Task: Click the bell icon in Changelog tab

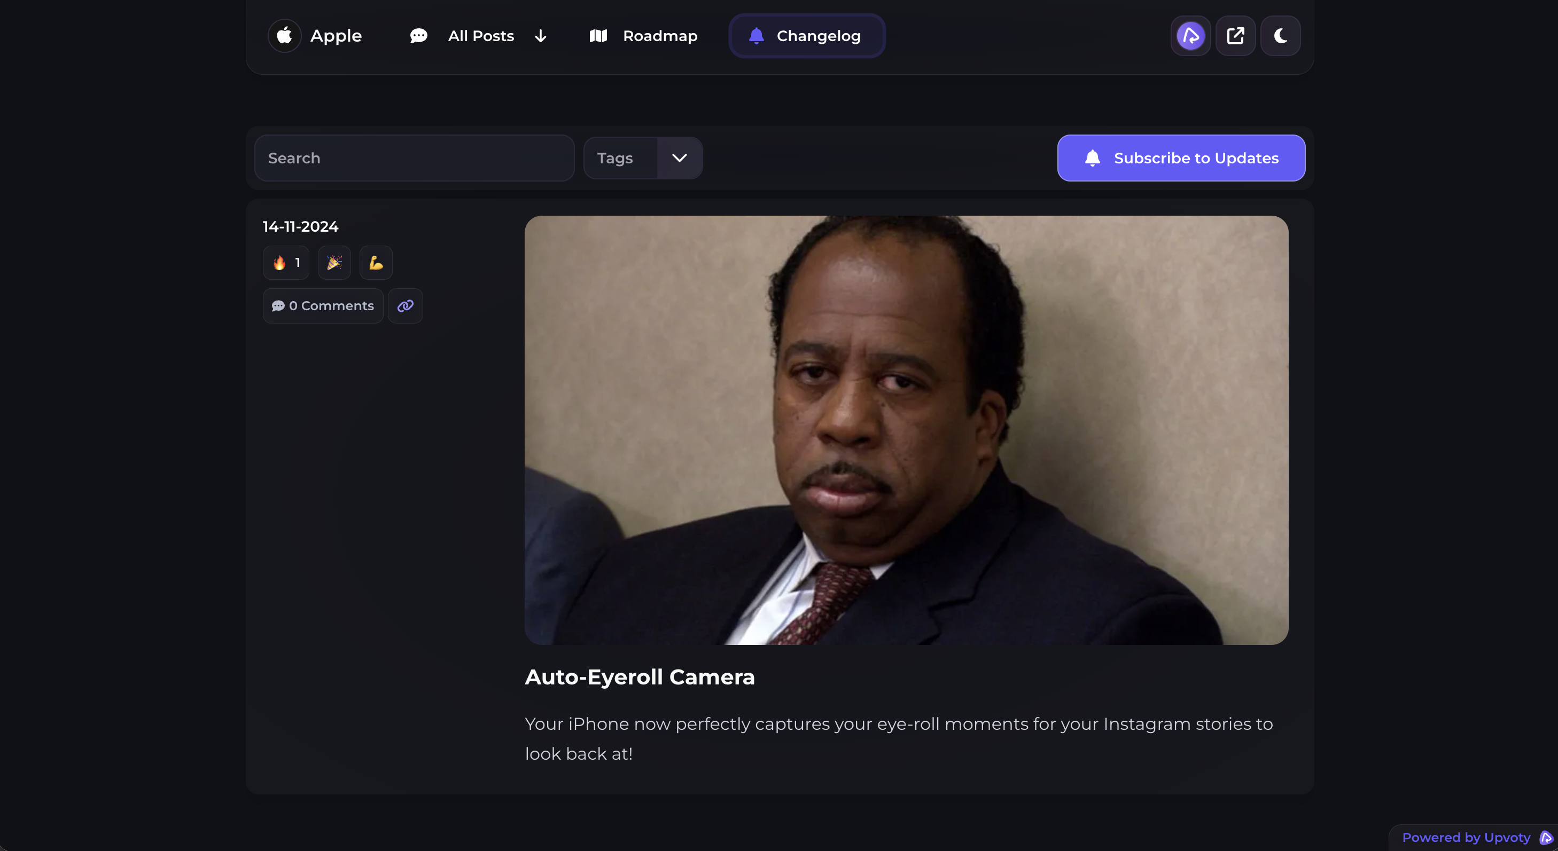Action: (x=756, y=36)
